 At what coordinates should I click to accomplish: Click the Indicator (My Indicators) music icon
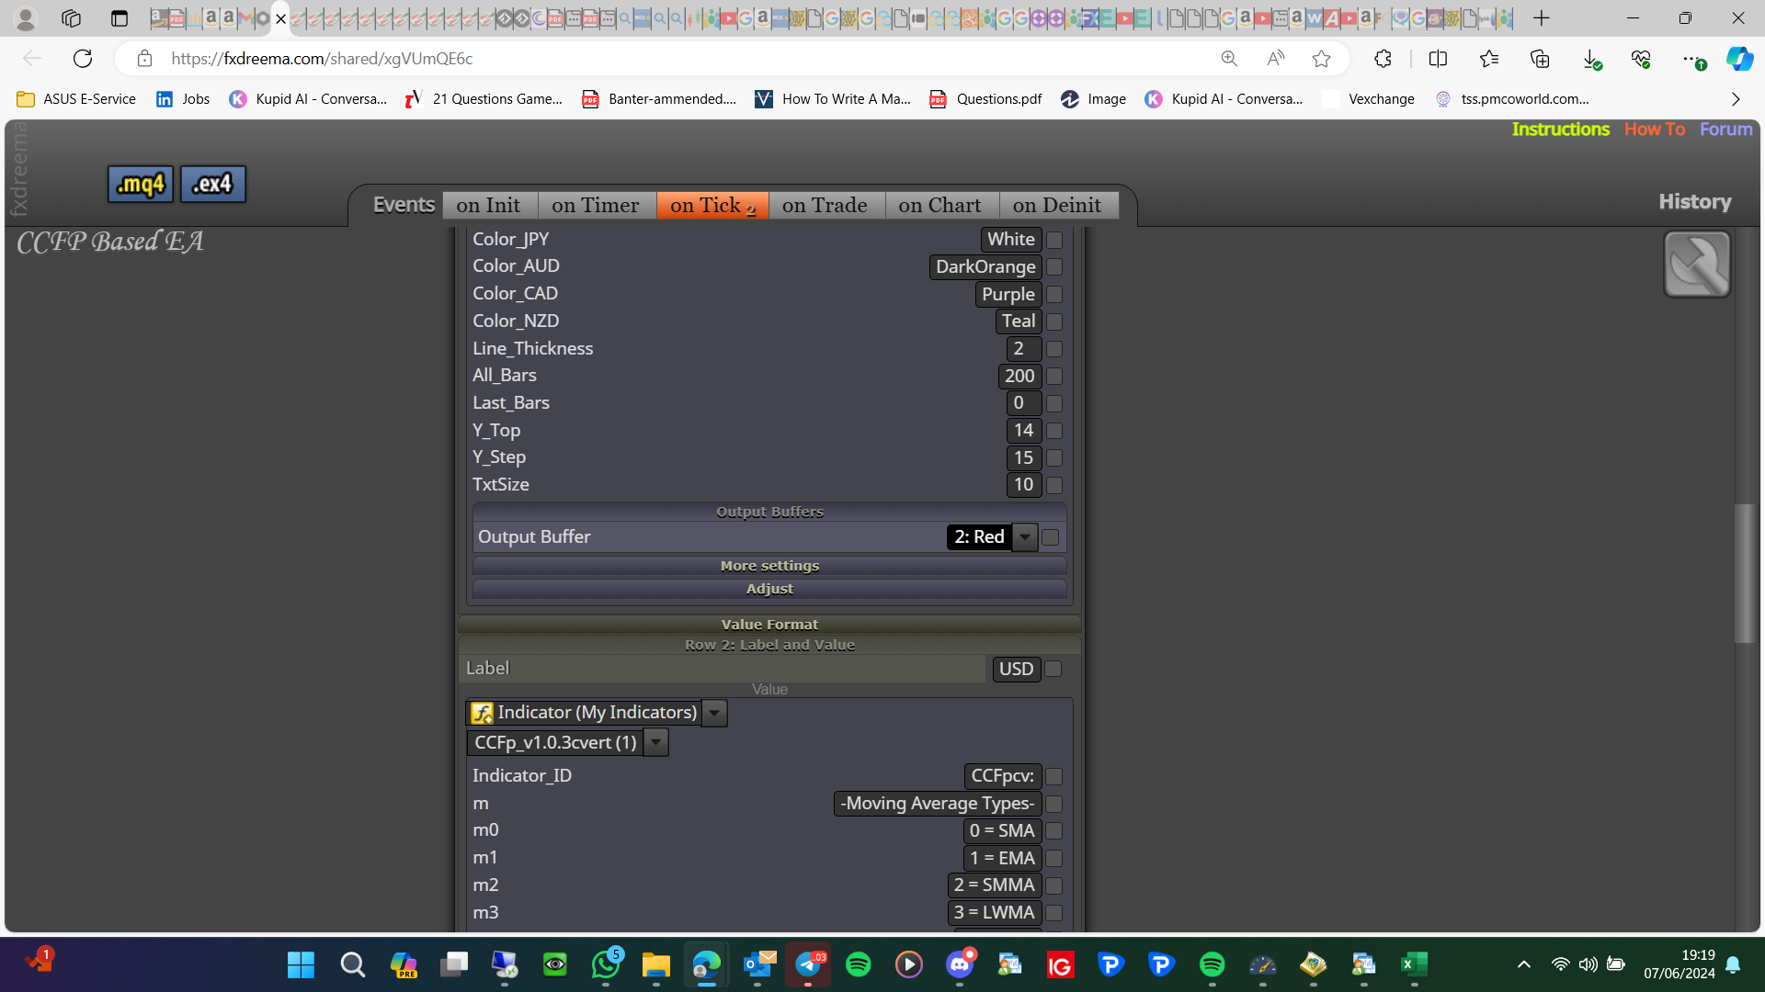click(x=483, y=713)
